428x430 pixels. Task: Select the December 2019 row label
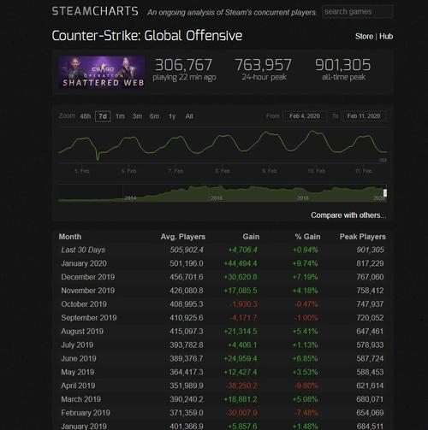click(87, 277)
